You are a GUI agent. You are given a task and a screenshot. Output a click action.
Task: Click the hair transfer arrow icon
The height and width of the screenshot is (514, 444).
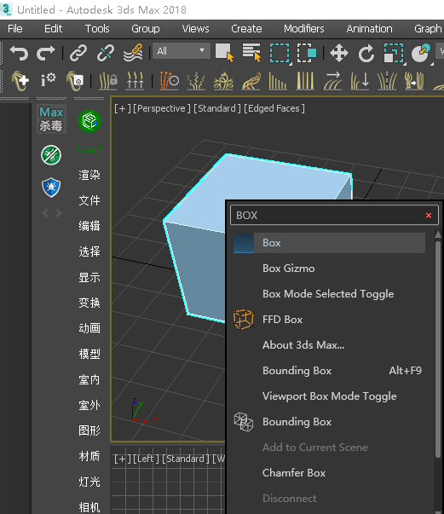coord(414,81)
